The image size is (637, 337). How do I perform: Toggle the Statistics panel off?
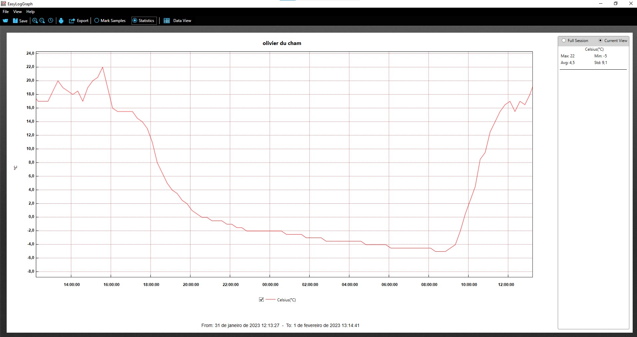[x=135, y=21]
